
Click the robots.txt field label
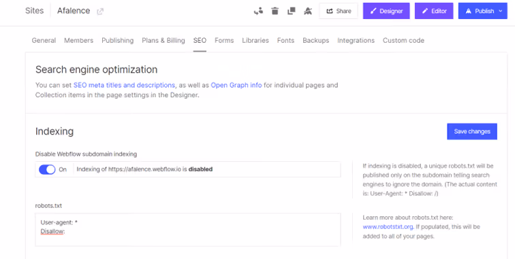(48, 206)
